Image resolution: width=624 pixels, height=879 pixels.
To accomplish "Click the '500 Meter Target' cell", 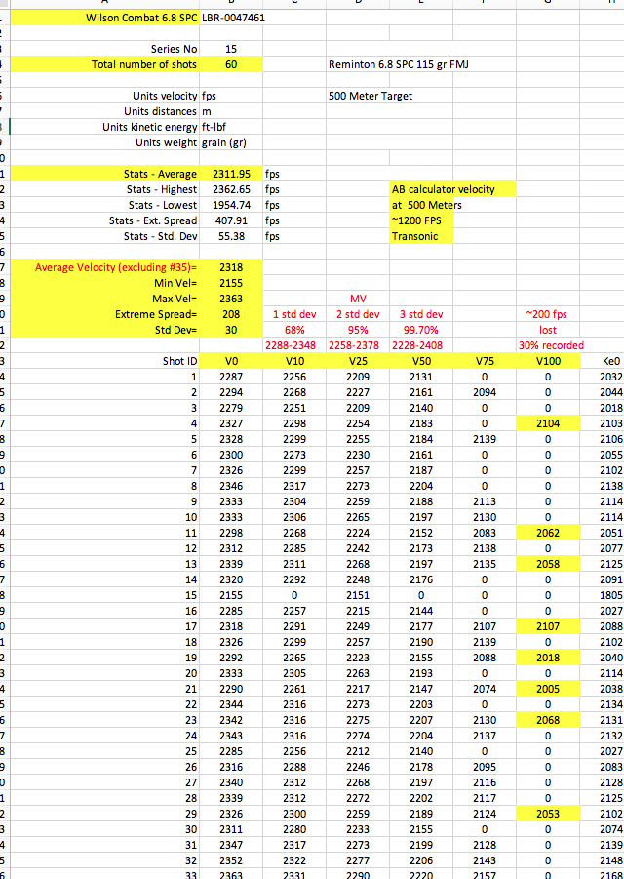I will click(x=371, y=96).
